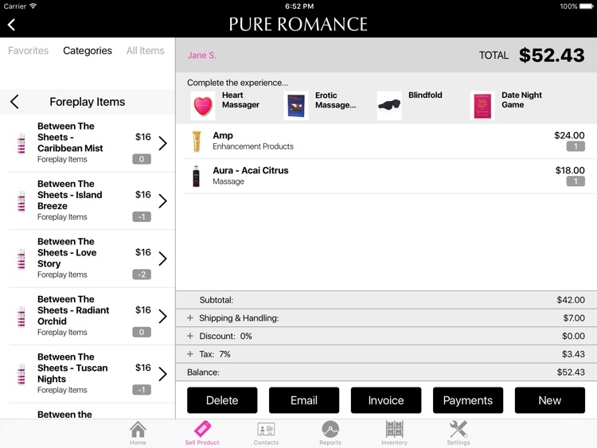Select the Amp order line name
This screenshot has width=597, height=448.
point(223,135)
